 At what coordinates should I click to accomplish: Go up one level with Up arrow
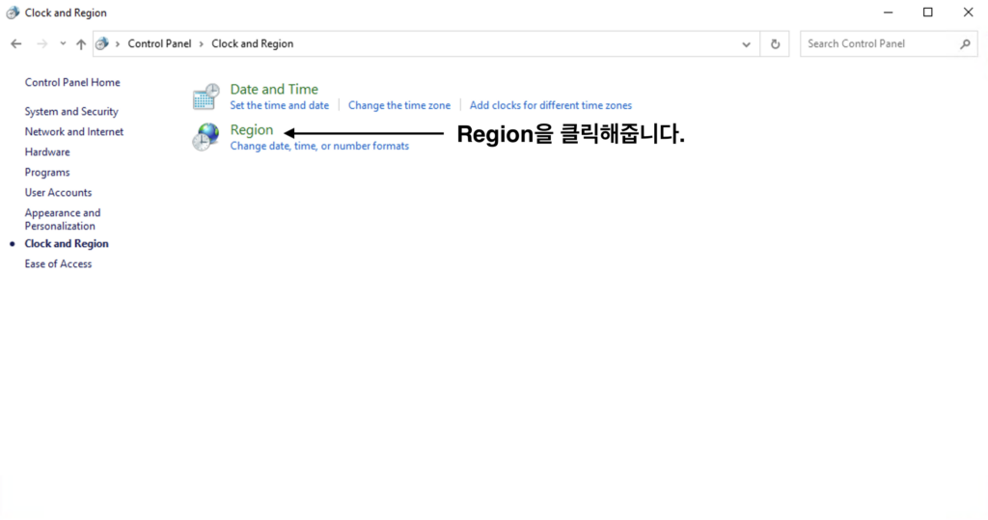click(81, 43)
